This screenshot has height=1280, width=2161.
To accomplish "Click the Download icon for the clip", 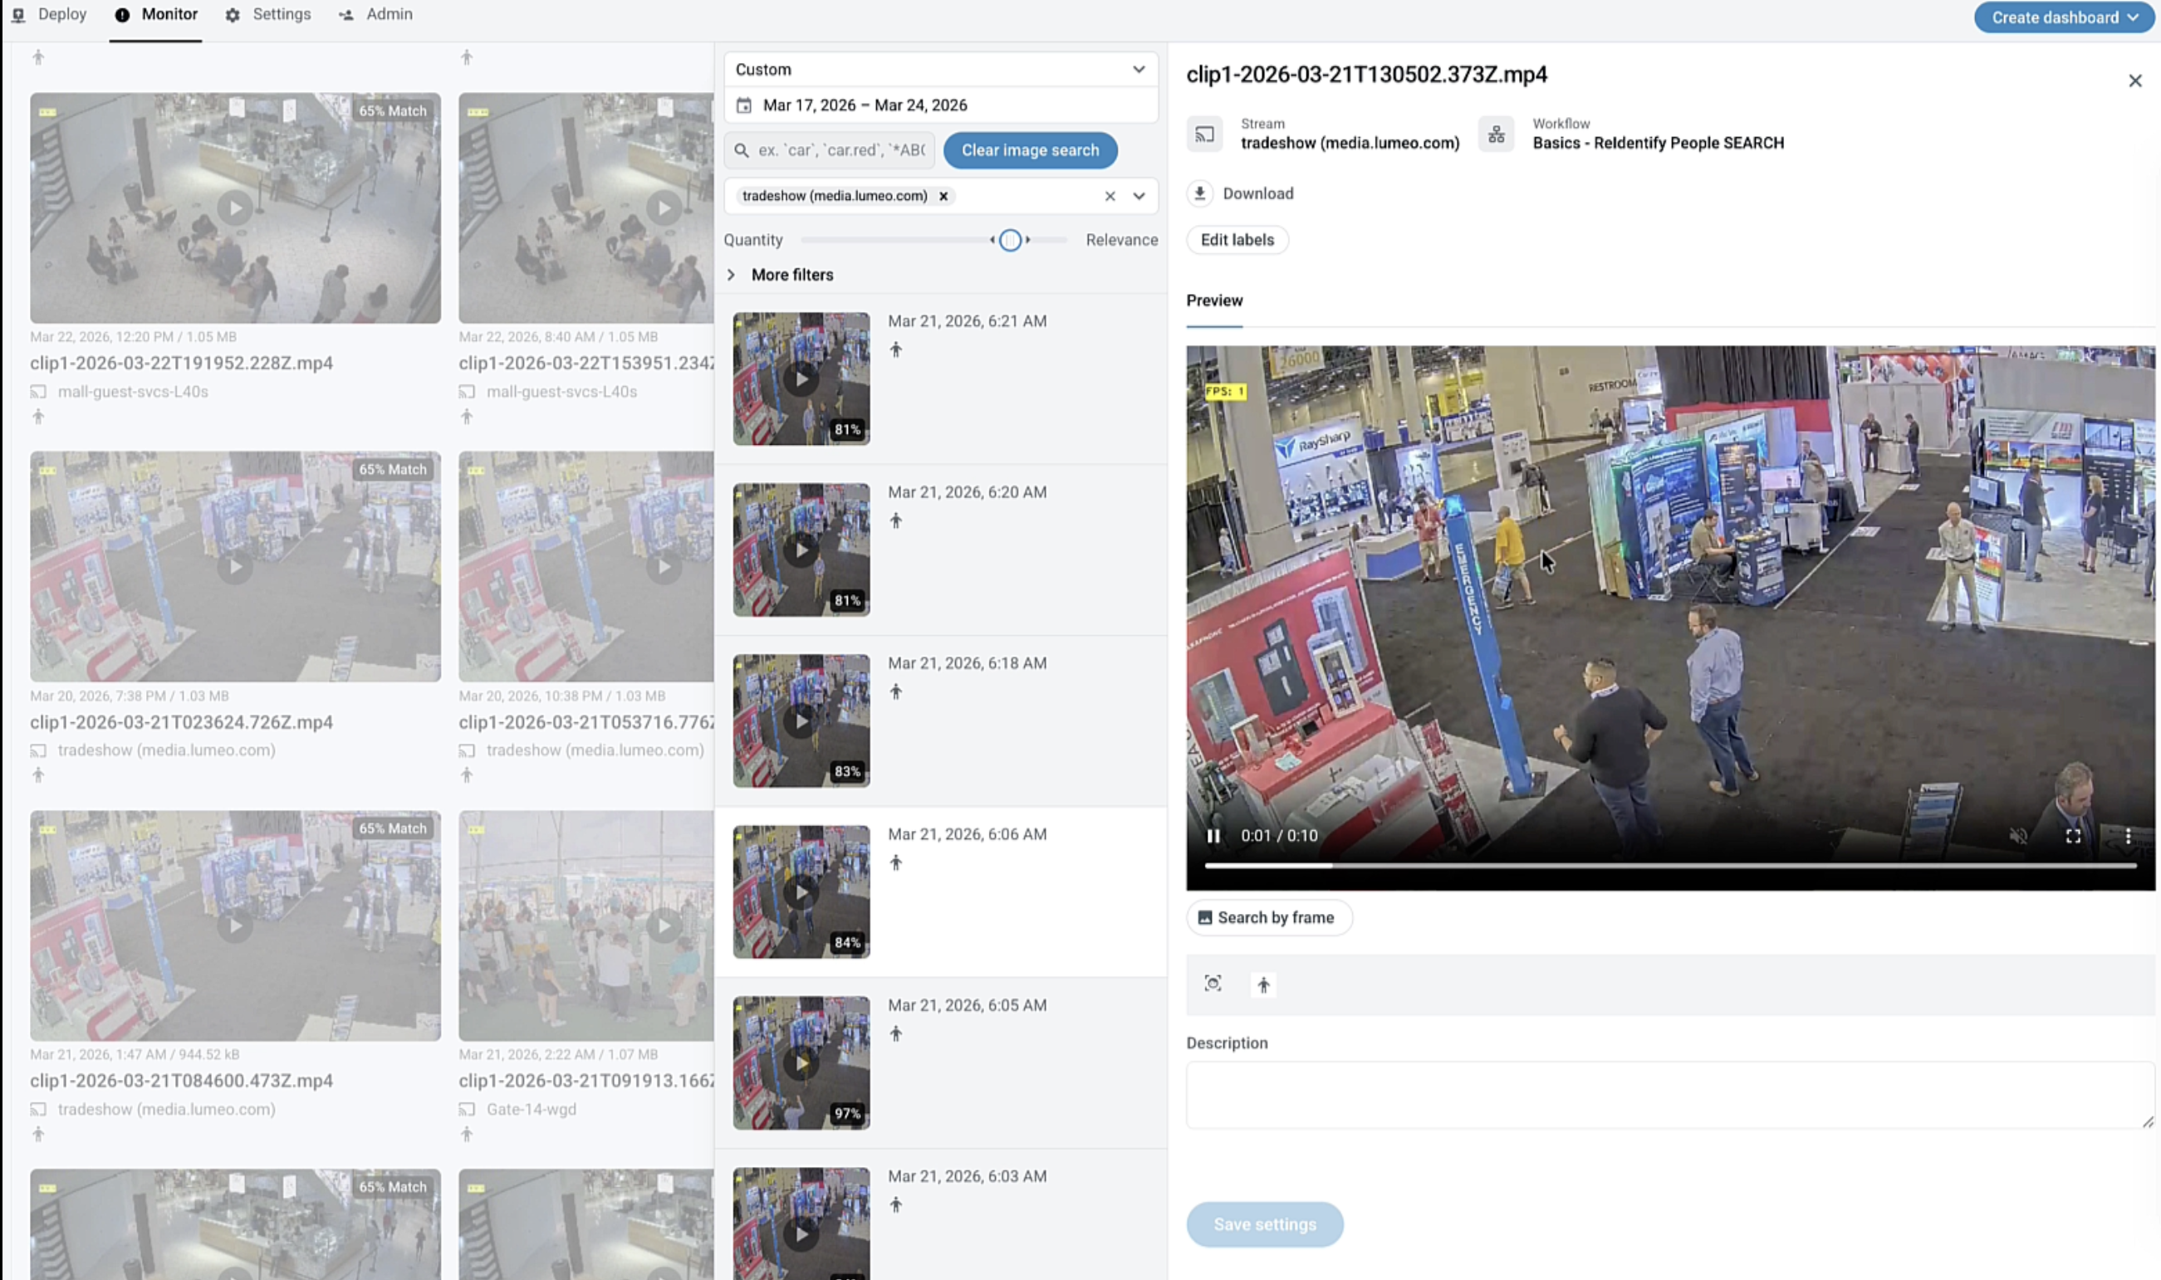I will (x=1198, y=193).
